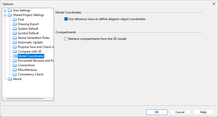The width and height of the screenshot is (218, 117).
Task: Click the About folder icon
Action: coord(10,79)
